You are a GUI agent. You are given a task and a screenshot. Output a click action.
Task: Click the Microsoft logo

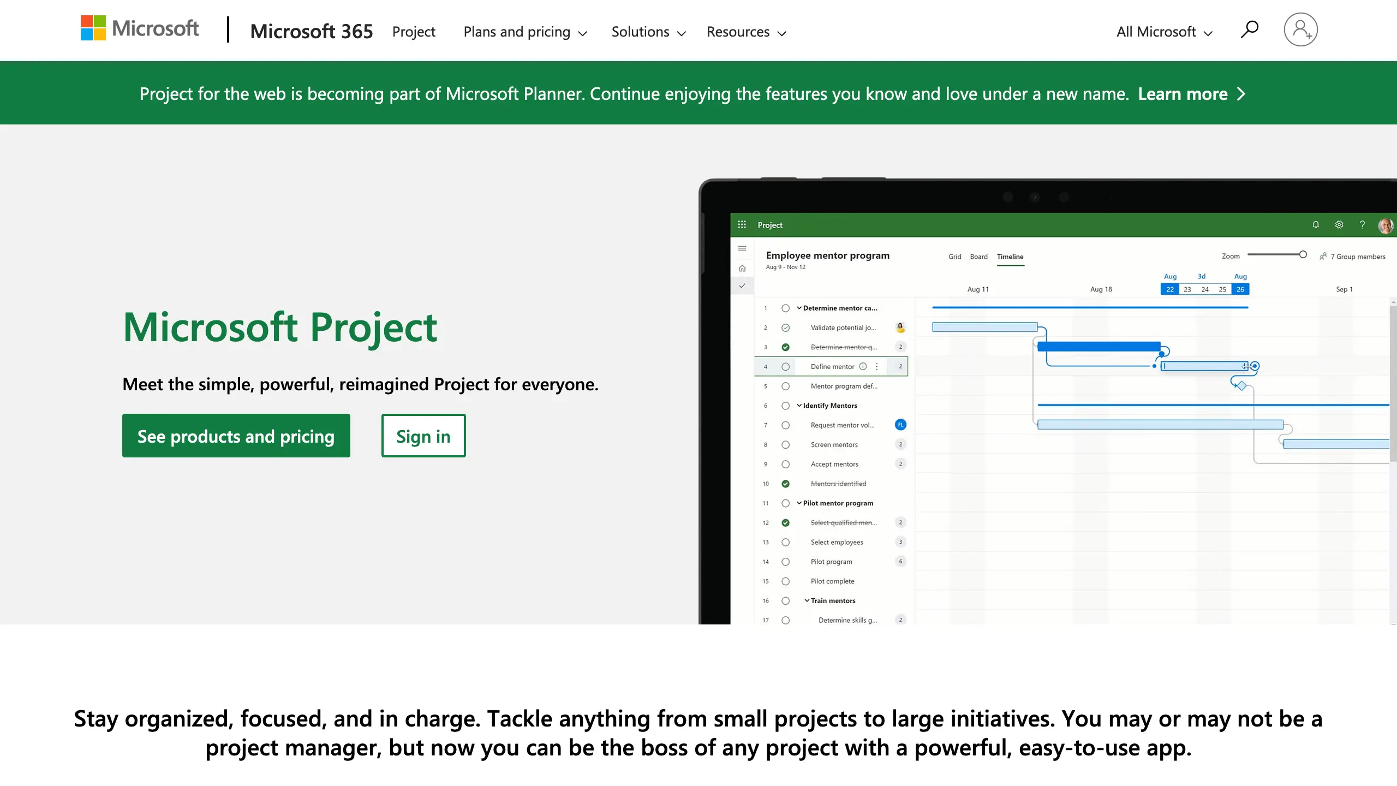140,28
